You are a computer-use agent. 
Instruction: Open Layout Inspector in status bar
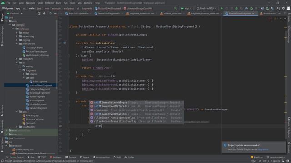coord(276,157)
